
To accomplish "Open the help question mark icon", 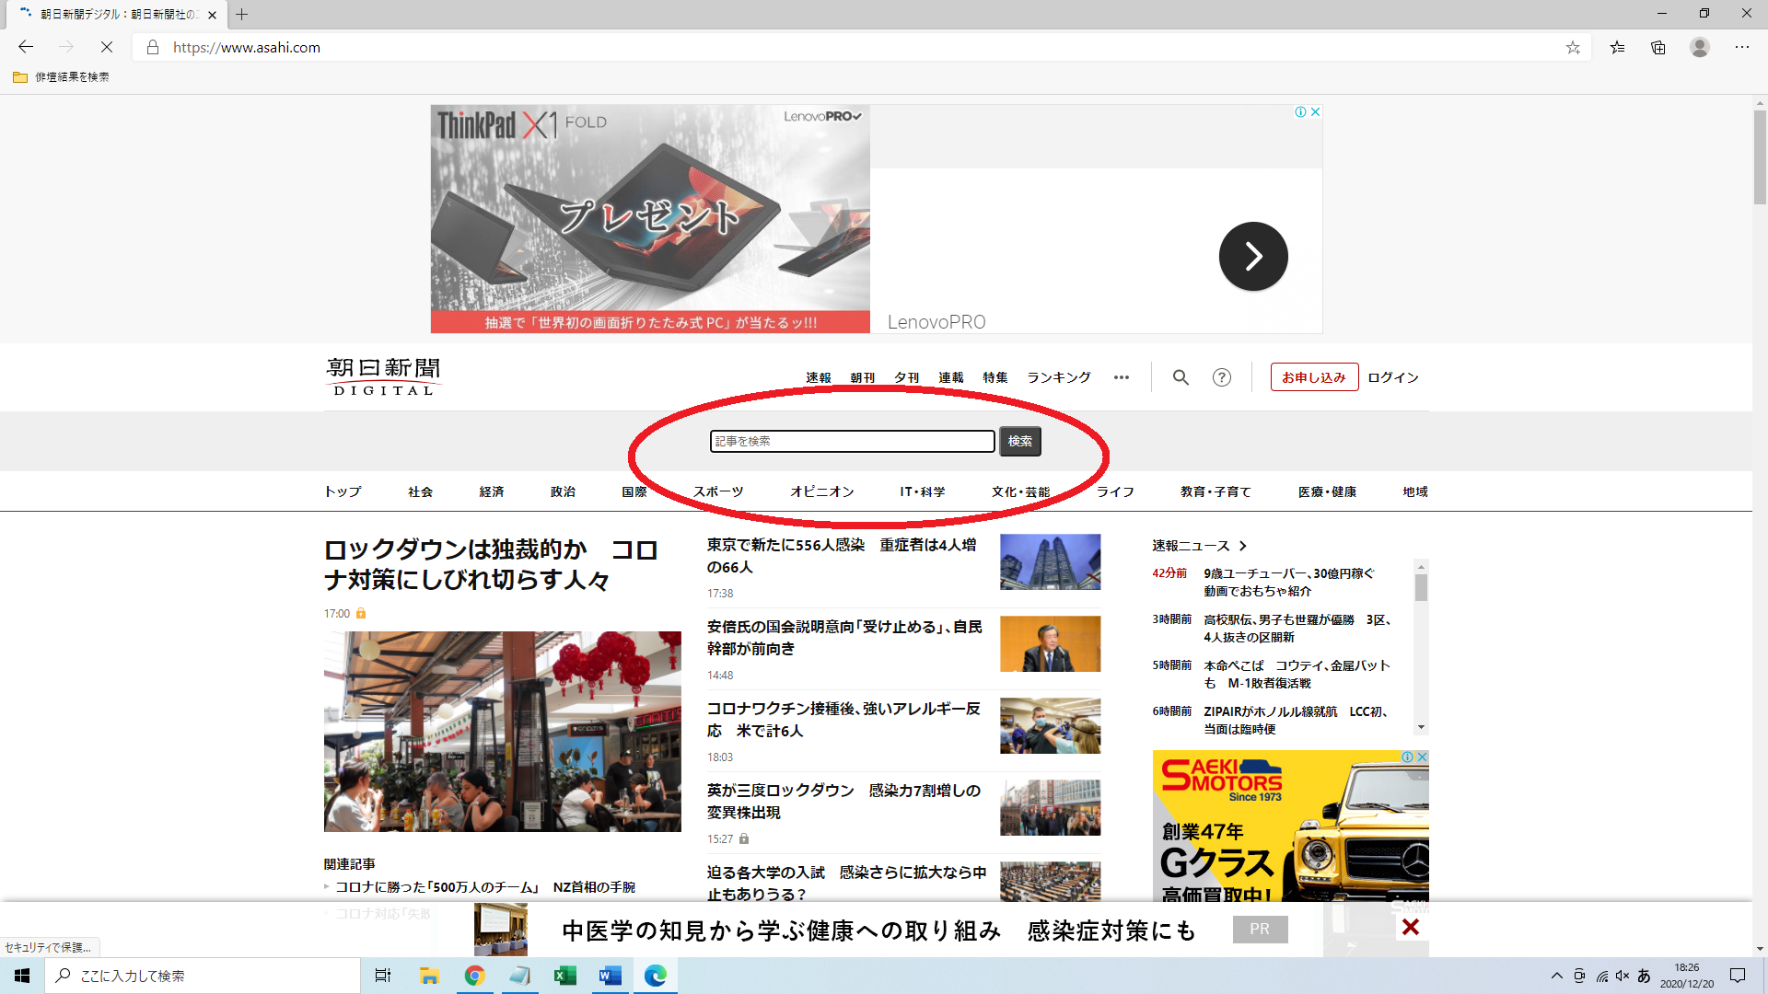I will (1222, 377).
